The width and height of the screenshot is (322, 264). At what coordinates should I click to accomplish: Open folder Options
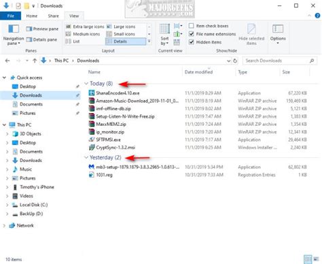(x=278, y=35)
